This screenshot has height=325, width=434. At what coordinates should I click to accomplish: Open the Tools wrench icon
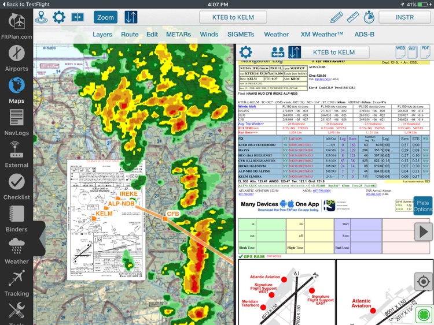click(x=17, y=310)
